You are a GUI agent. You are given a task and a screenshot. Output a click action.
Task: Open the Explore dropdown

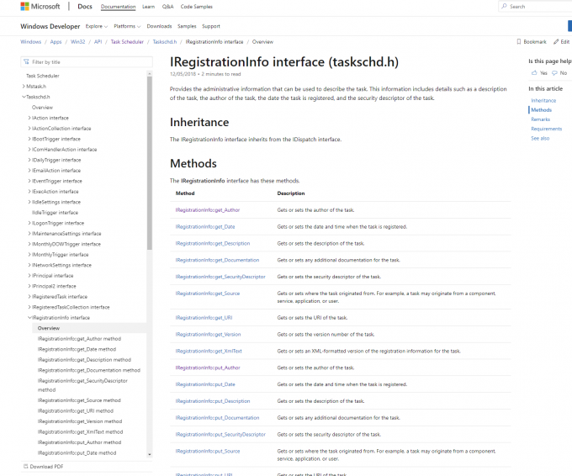click(96, 26)
